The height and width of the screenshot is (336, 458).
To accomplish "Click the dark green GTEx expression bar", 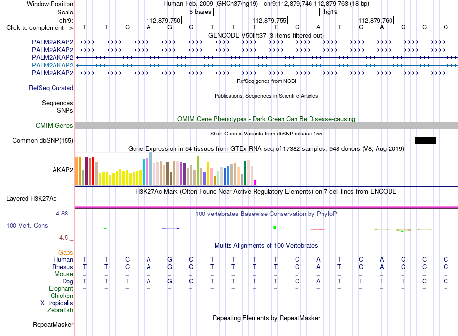I will pyautogui.click(x=245, y=173).
